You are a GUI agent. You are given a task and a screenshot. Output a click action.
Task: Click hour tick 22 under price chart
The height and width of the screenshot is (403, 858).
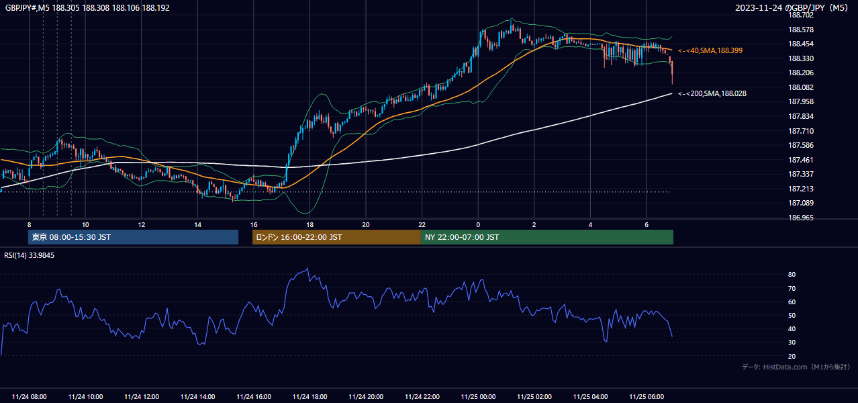[422, 224]
